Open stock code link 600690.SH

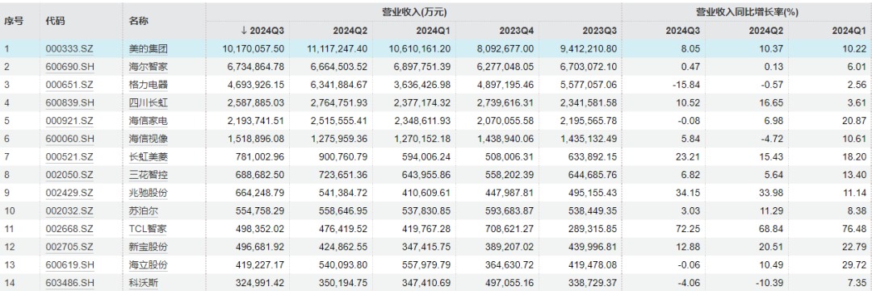coord(69,67)
